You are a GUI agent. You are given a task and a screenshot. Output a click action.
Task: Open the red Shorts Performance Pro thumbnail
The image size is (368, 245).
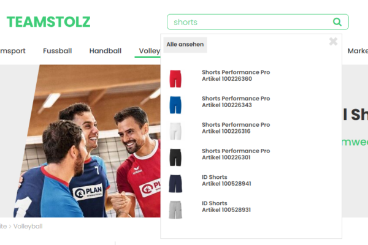tap(175, 78)
